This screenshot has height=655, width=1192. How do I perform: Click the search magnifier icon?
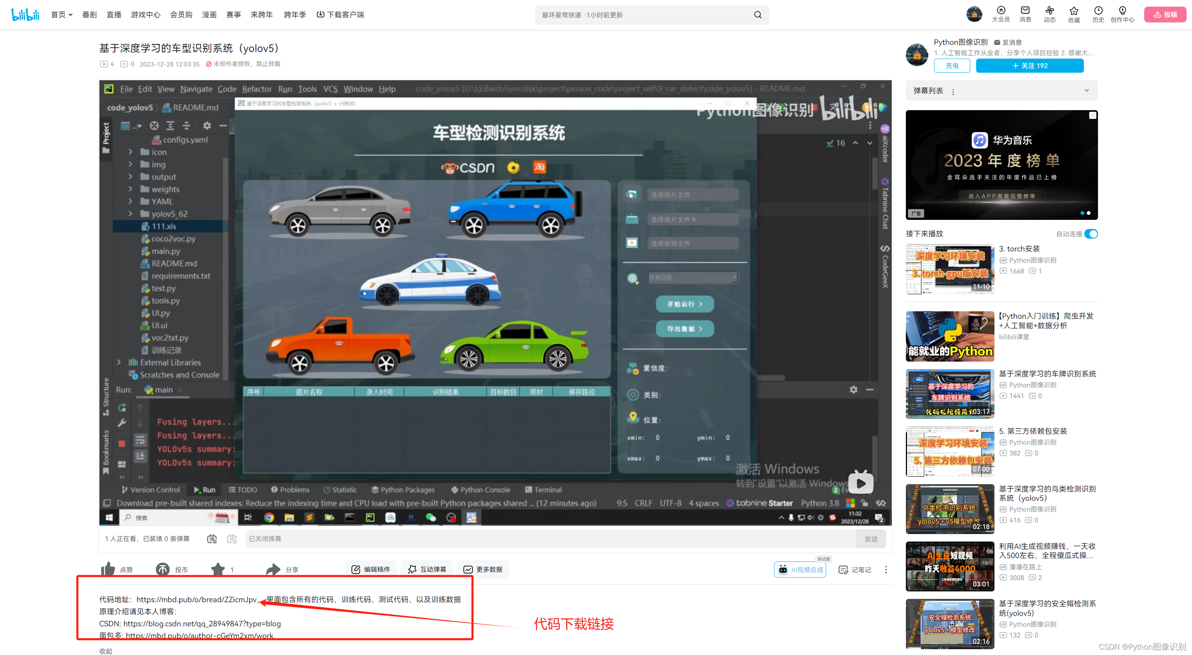(757, 15)
